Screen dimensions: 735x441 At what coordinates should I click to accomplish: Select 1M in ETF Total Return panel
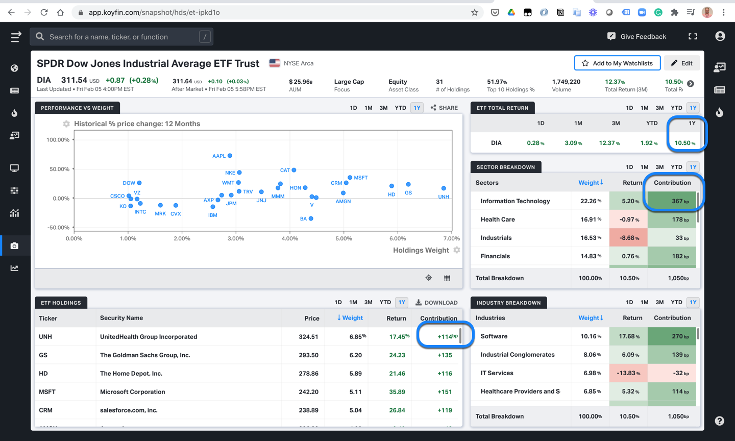coord(645,108)
